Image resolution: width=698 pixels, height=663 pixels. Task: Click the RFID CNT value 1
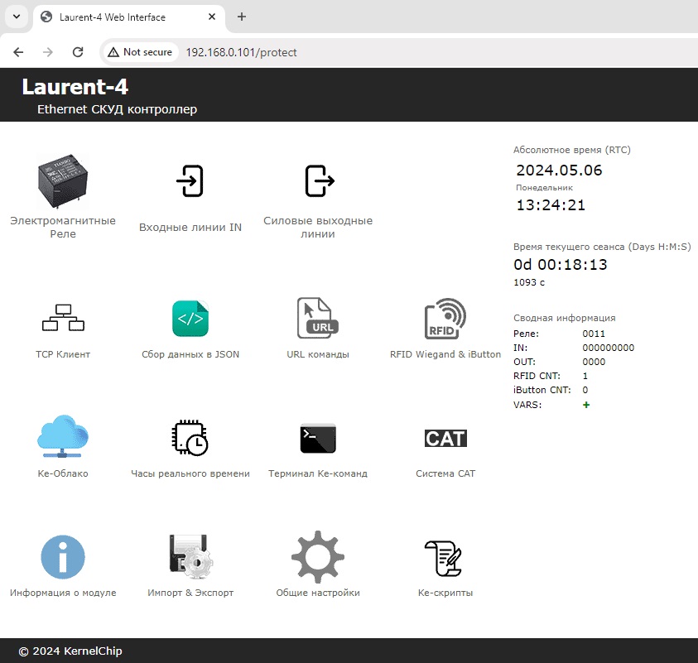click(x=585, y=376)
